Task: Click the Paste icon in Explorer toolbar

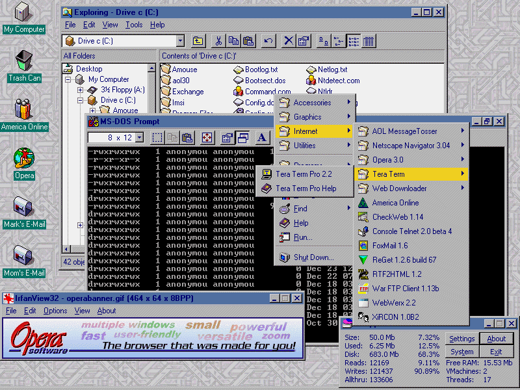Action: (x=248, y=41)
